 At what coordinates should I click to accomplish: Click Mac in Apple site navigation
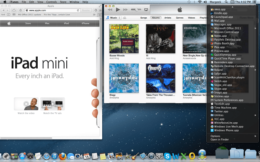point(47,23)
